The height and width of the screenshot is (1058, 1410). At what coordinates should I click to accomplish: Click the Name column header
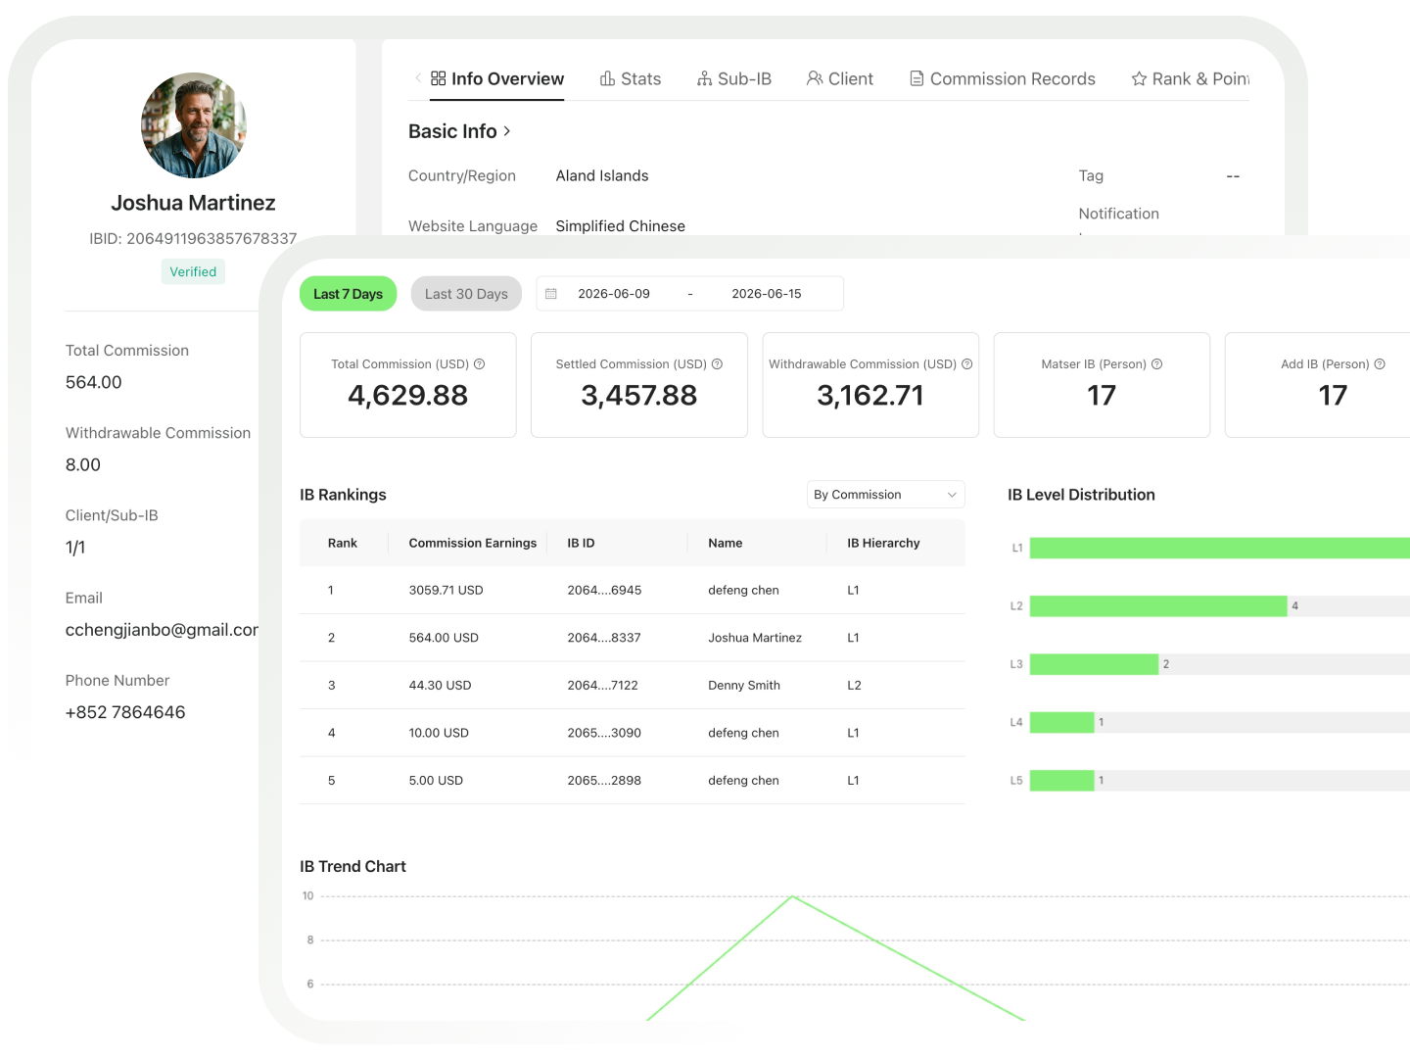[726, 543]
